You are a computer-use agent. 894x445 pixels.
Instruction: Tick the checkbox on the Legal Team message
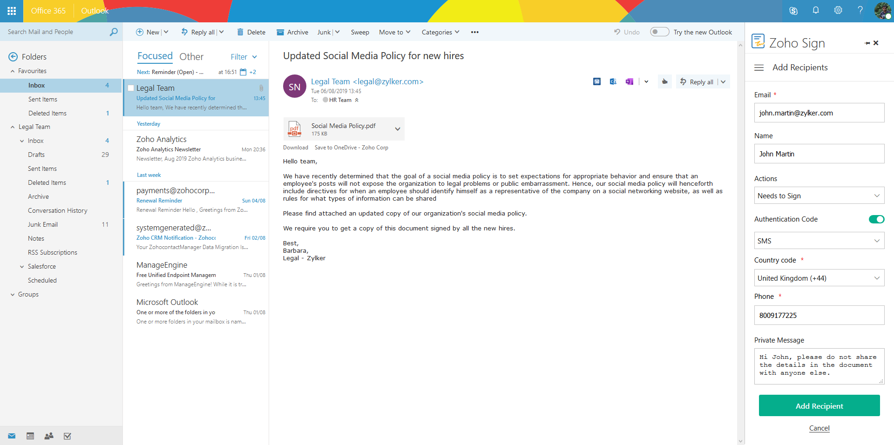point(131,88)
